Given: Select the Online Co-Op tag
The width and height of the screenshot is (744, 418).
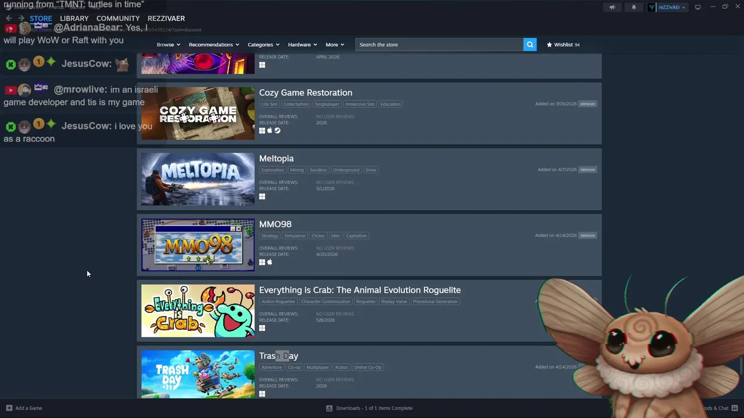Looking at the screenshot, I should pos(367,367).
